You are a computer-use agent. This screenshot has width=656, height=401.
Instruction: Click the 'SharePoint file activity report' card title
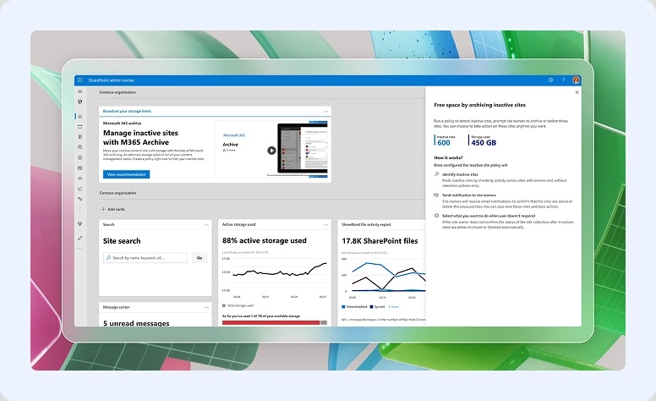click(x=367, y=225)
